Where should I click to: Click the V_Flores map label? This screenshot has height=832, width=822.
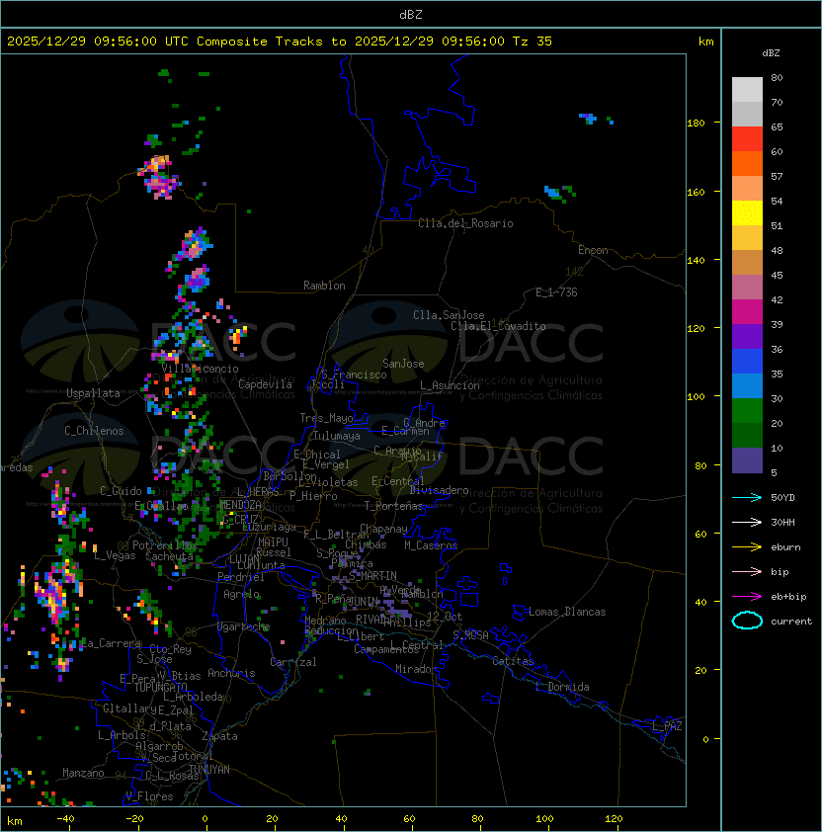click(x=149, y=796)
